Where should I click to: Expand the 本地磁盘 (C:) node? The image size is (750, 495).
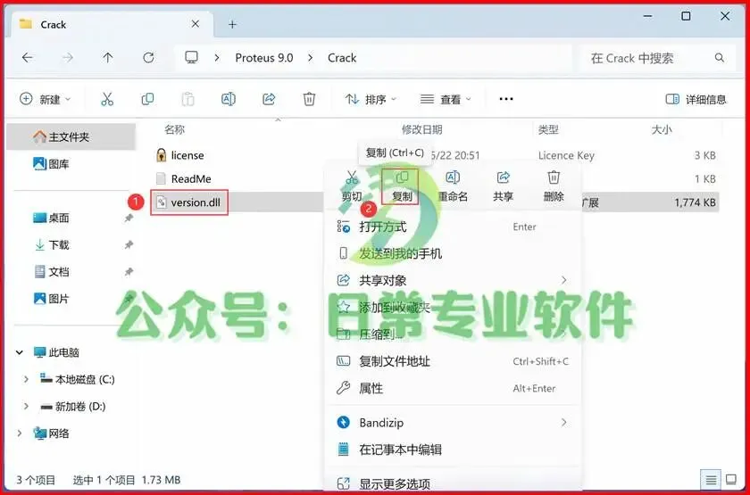[x=26, y=379]
